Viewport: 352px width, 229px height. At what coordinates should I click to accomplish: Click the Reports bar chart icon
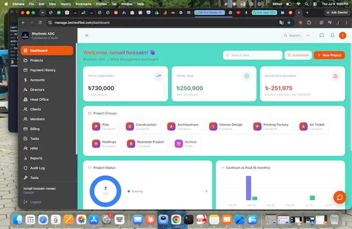point(26,158)
